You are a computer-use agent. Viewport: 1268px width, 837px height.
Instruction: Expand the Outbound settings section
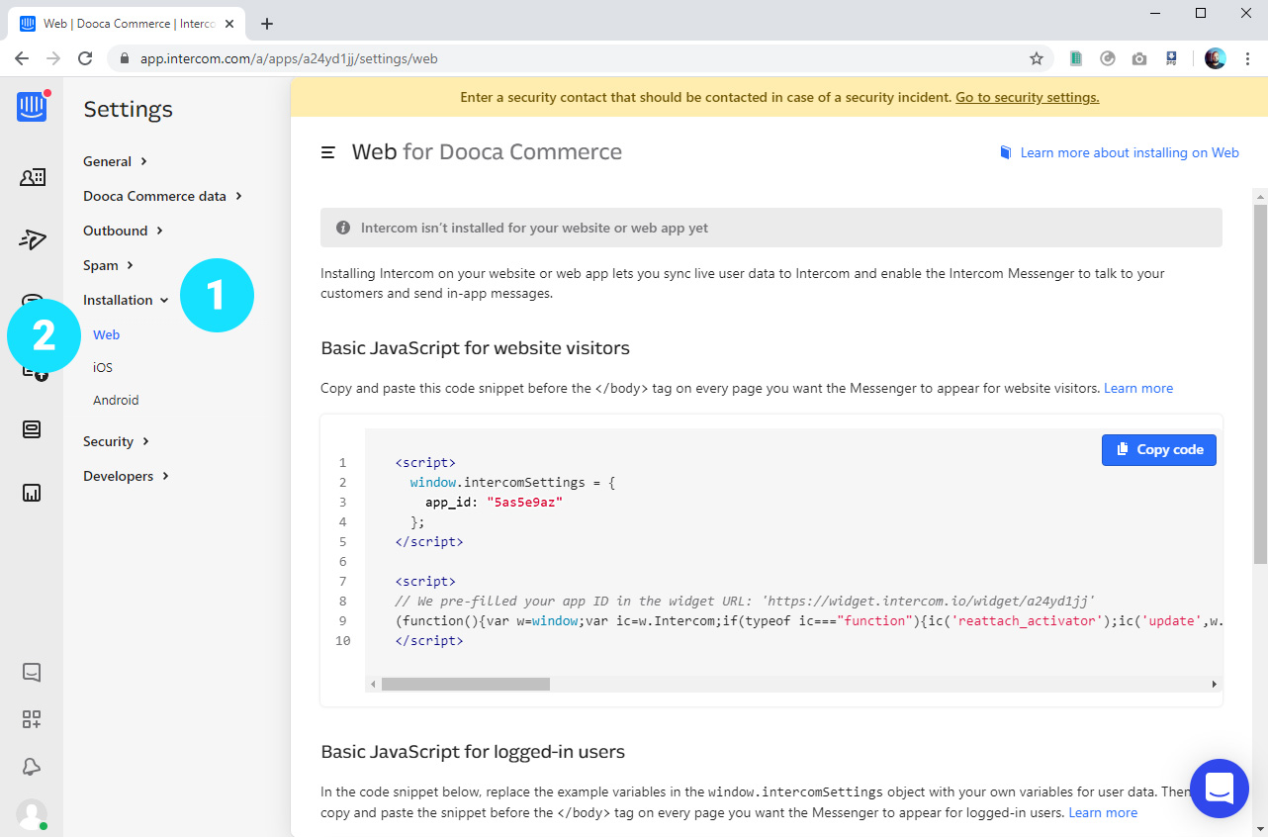tap(123, 231)
